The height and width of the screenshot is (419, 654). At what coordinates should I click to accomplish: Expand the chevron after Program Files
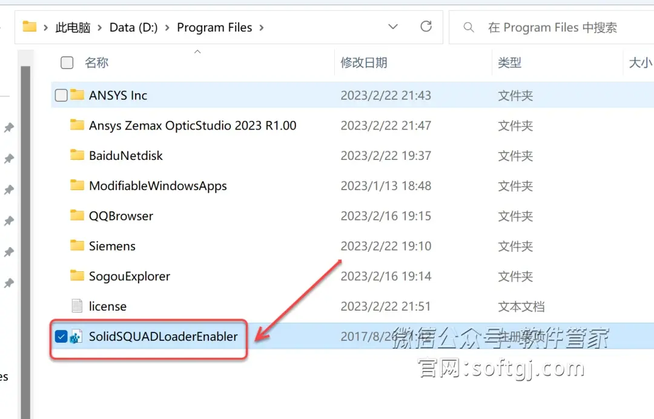[x=262, y=27]
